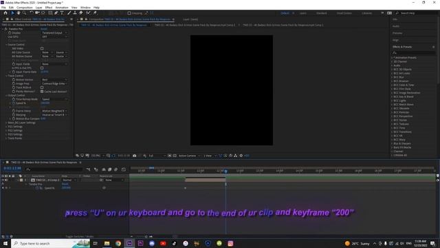
Task: Open the Time Remap Mode dropdown set to Speed
Action: pyautogui.click(x=54, y=99)
